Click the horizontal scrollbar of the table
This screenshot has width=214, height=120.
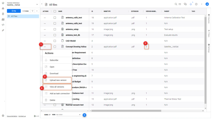pos(126,111)
